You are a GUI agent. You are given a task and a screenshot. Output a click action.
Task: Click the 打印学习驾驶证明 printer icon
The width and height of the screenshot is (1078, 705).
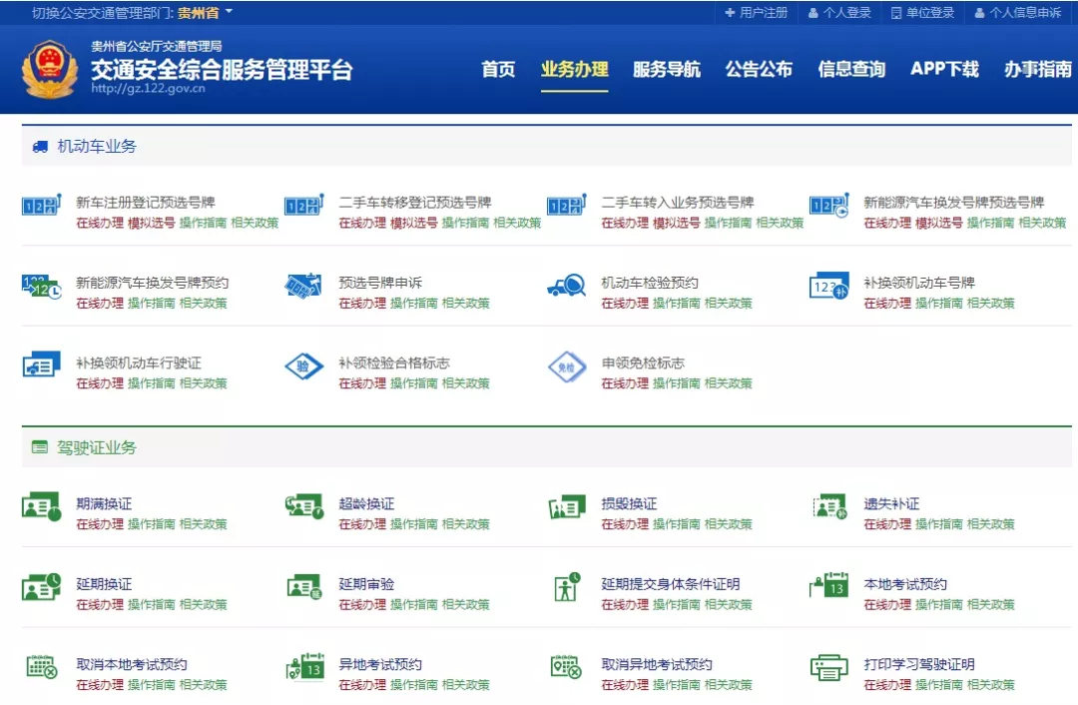point(828,667)
